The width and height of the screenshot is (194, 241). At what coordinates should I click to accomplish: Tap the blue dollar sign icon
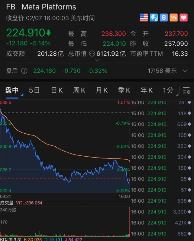point(163,18)
